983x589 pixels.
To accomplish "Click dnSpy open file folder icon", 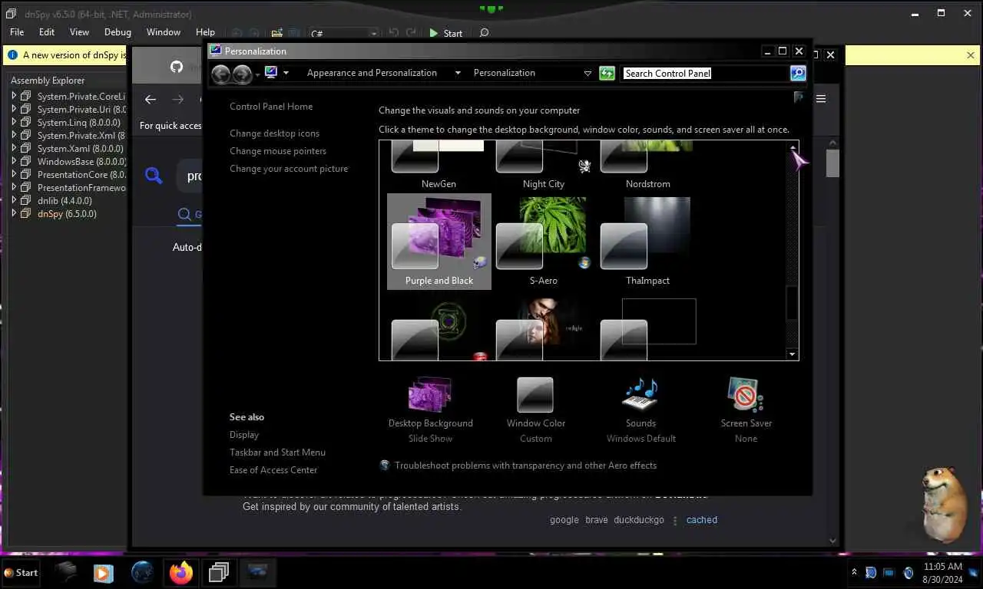I will click(276, 33).
